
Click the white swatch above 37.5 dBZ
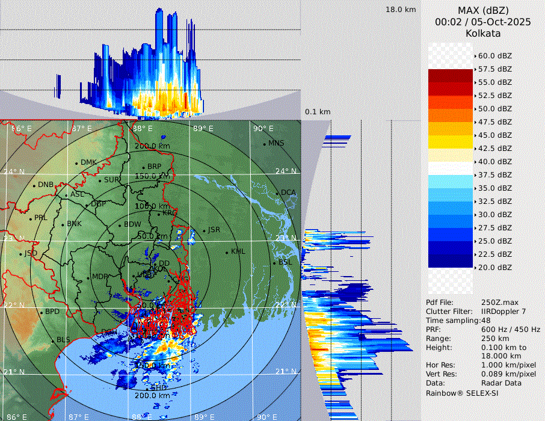pyautogui.click(x=450, y=168)
